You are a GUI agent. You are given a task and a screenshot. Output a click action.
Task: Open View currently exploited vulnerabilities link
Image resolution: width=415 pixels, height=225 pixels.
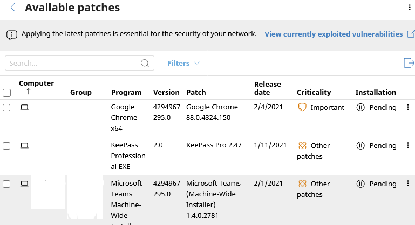pyautogui.click(x=334, y=34)
